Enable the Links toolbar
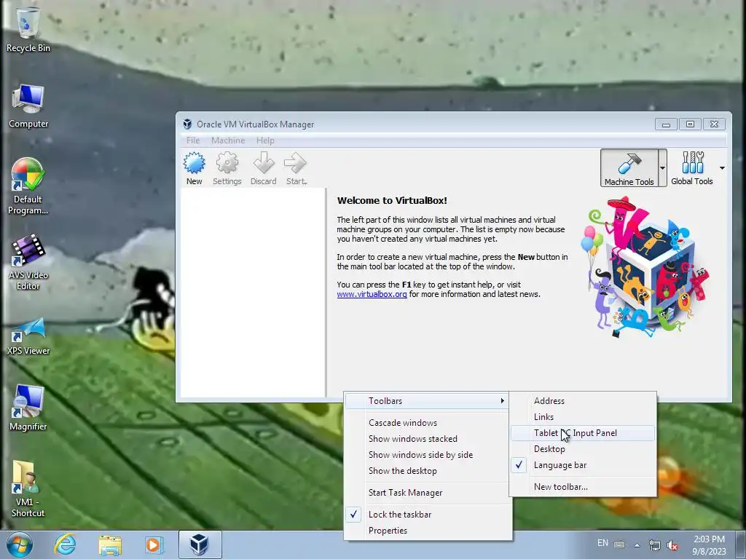The width and height of the screenshot is (746, 559). click(x=583, y=417)
